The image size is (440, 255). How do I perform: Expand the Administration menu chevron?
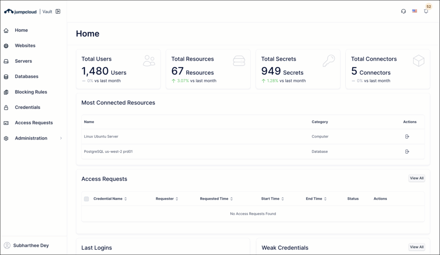[61, 138]
